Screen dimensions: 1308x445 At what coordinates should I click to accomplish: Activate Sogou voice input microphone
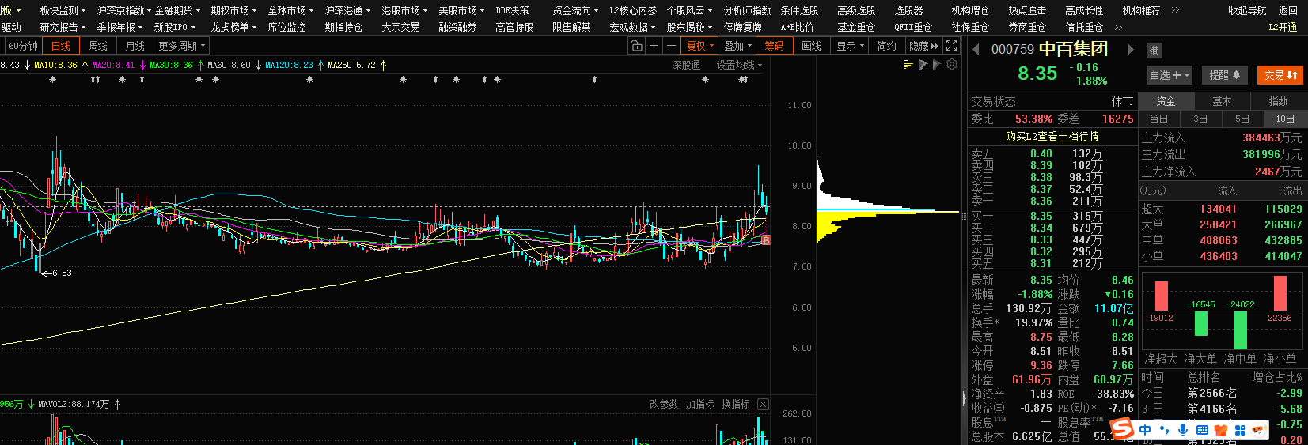[1183, 429]
